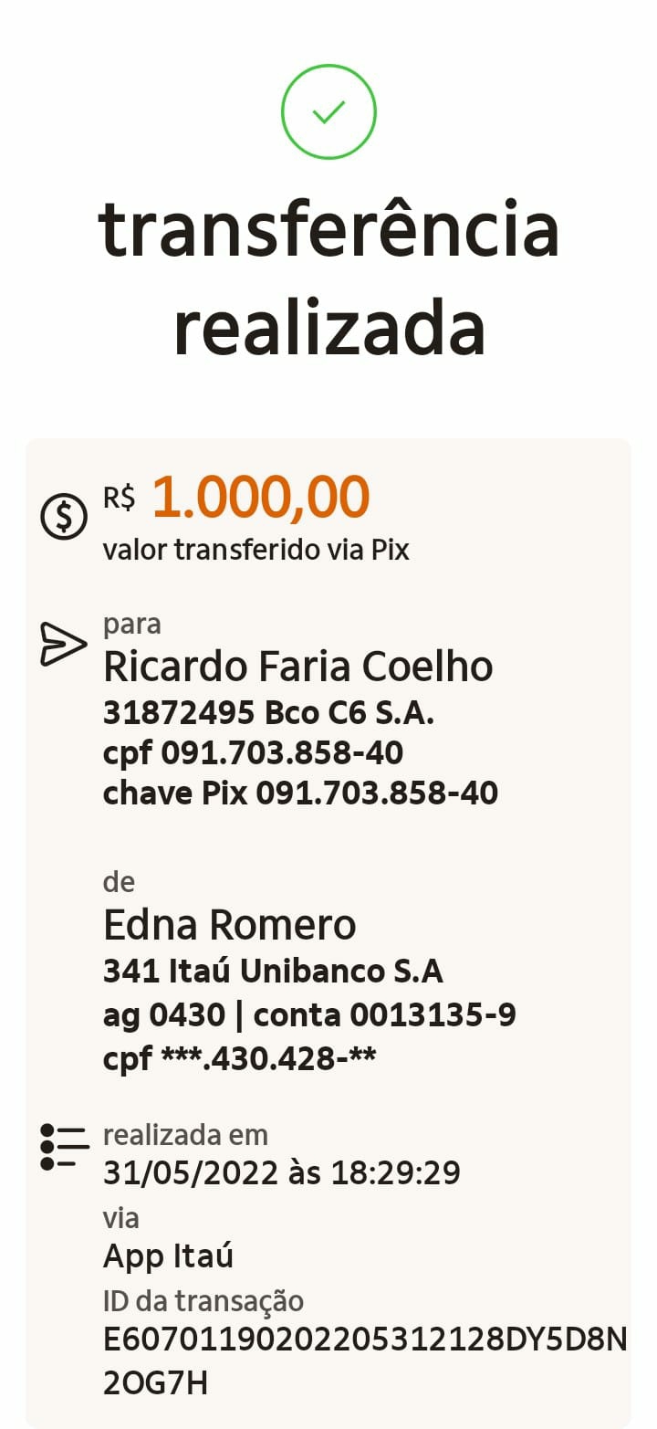Click the "341 Itaú Unibanco S.A" line
Screen dimensions: 657x1429
(x=273, y=972)
